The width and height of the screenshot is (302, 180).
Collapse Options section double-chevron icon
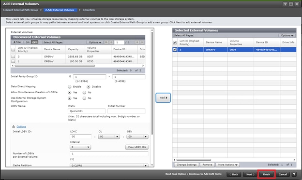(x=14, y=126)
